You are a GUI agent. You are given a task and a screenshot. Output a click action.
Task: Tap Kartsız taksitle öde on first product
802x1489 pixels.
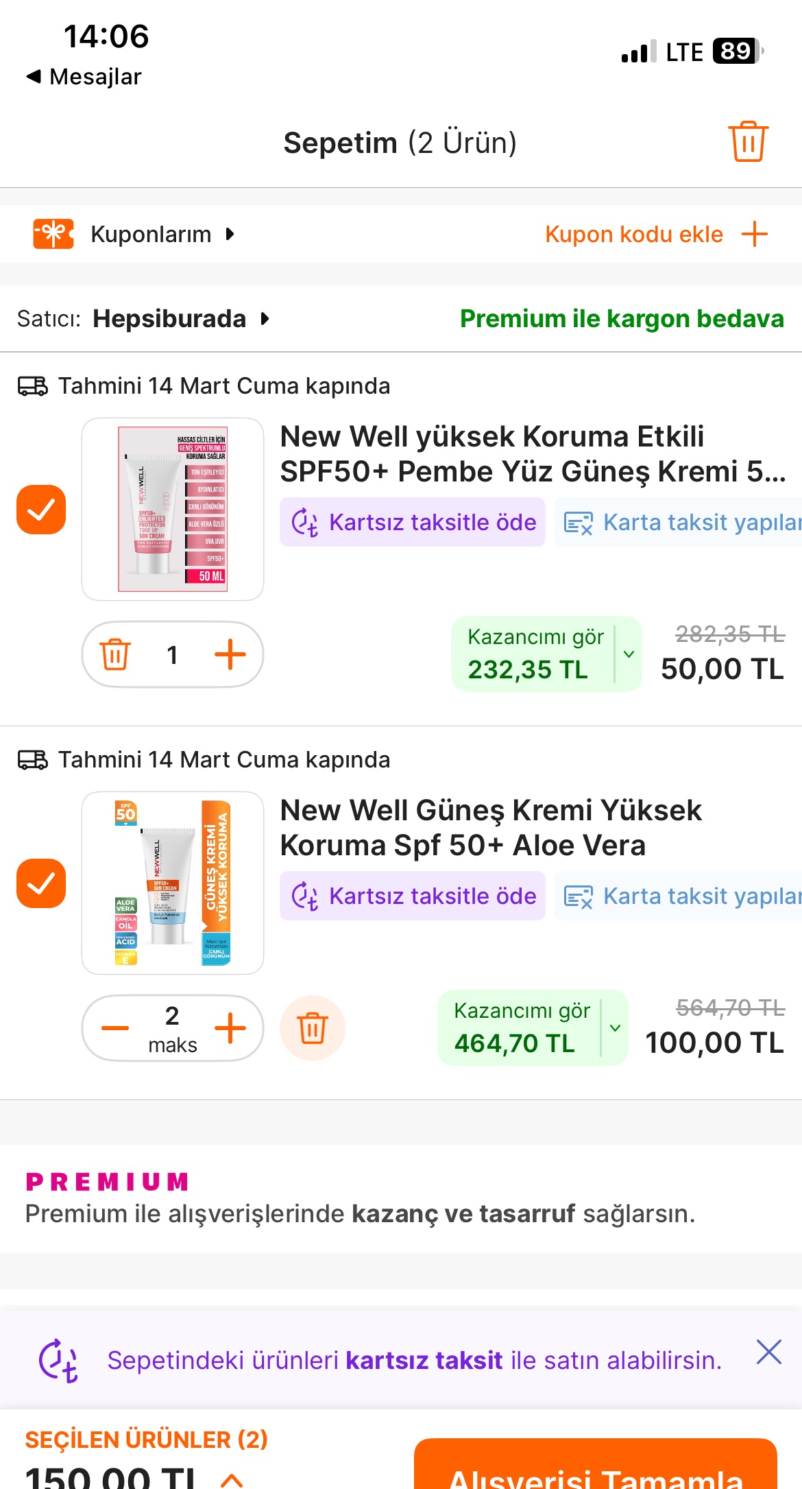413,523
